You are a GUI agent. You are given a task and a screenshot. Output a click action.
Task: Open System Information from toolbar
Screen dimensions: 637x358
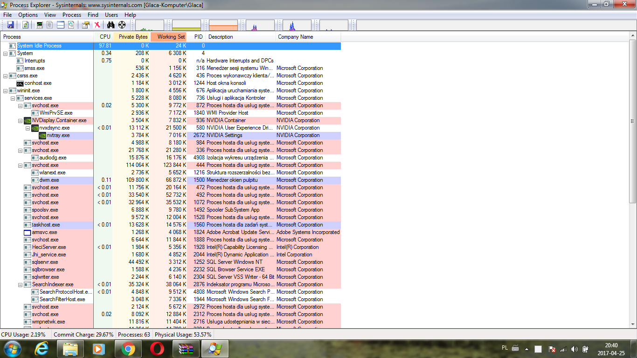pos(40,25)
